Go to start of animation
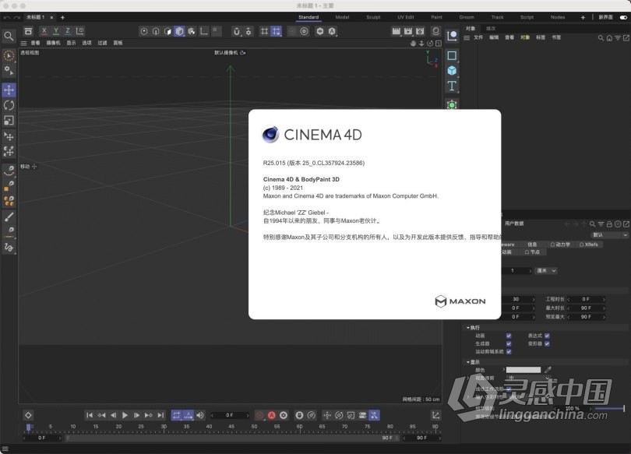 (x=90, y=415)
